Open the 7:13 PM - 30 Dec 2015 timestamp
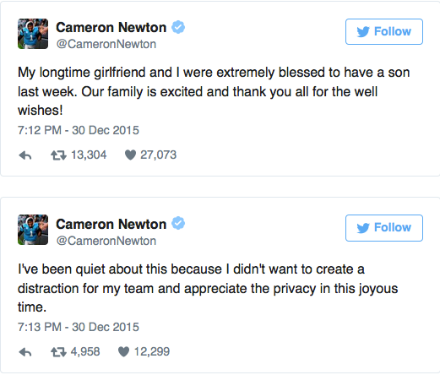This screenshot has width=440, height=375. [79, 327]
